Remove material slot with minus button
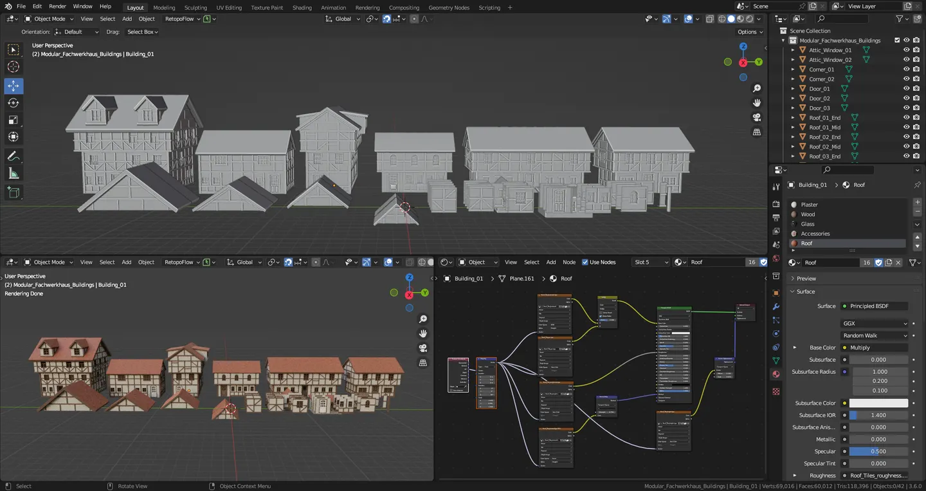Image resolution: width=926 pixels, height=491 pixels. [917, 211]
